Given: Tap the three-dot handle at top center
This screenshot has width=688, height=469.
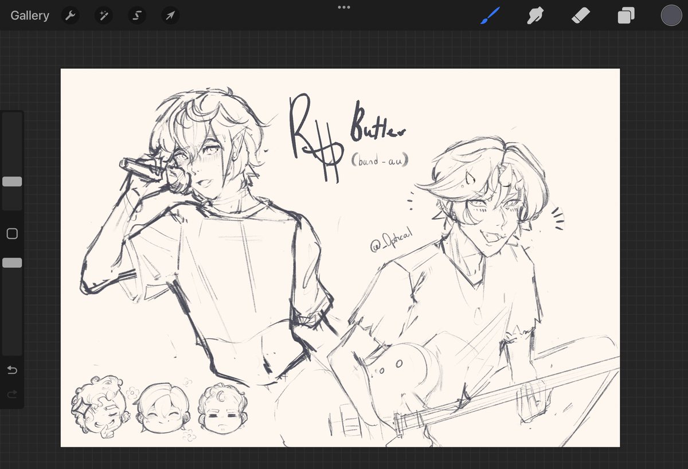Looking at the screenshot, I should (x=344, y=7).
